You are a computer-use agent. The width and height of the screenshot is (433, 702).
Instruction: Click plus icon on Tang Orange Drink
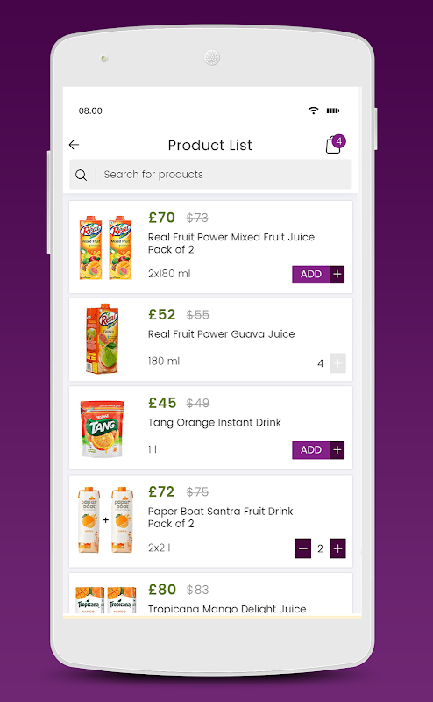[x=337, y=449]
